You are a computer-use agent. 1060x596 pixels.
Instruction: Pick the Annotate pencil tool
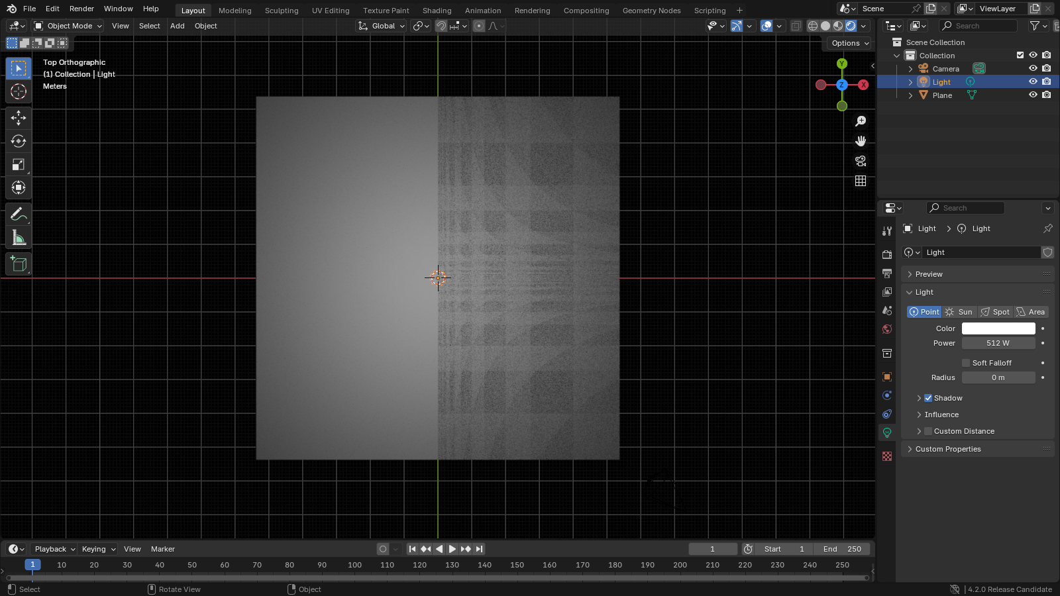[x=19, y=215]
